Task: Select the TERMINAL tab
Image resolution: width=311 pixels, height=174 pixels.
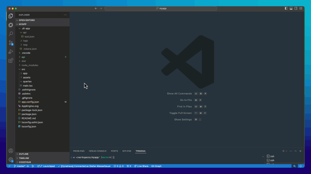Action: tap(141, 151)
